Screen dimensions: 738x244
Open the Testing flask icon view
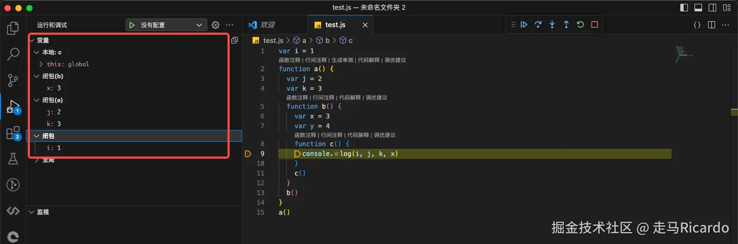point(13,159)
